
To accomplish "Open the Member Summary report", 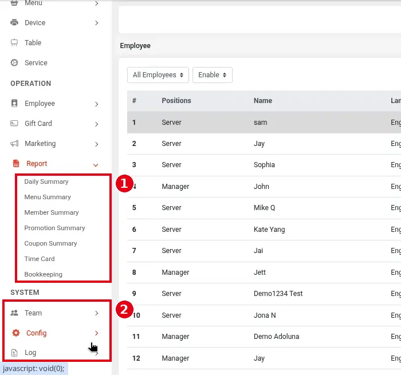I will point(52,212).
